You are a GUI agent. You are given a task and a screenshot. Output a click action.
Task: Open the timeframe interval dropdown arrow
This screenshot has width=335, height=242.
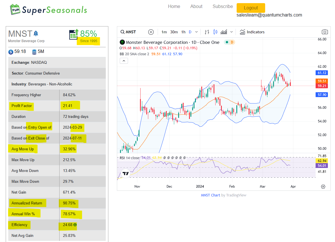click(x=196, y=32)
